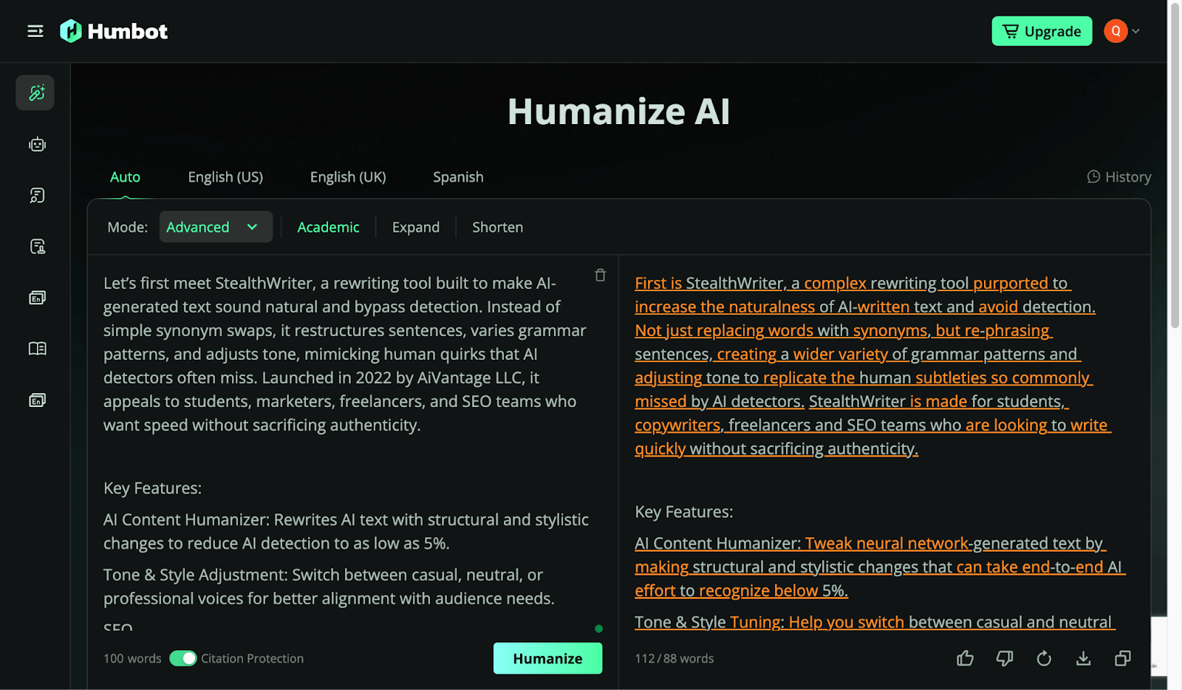
Task: Open the History panel
Action: coord(1118,177)
